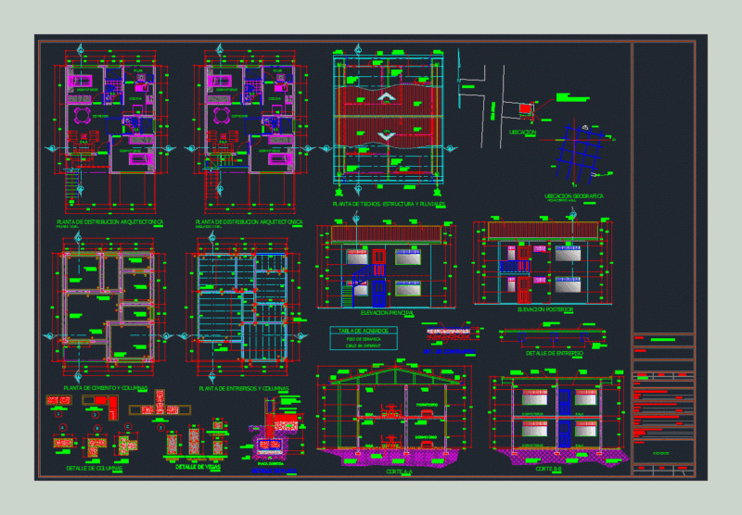Click the ELEVACION POSTERIOR label

tap(545, 309)
